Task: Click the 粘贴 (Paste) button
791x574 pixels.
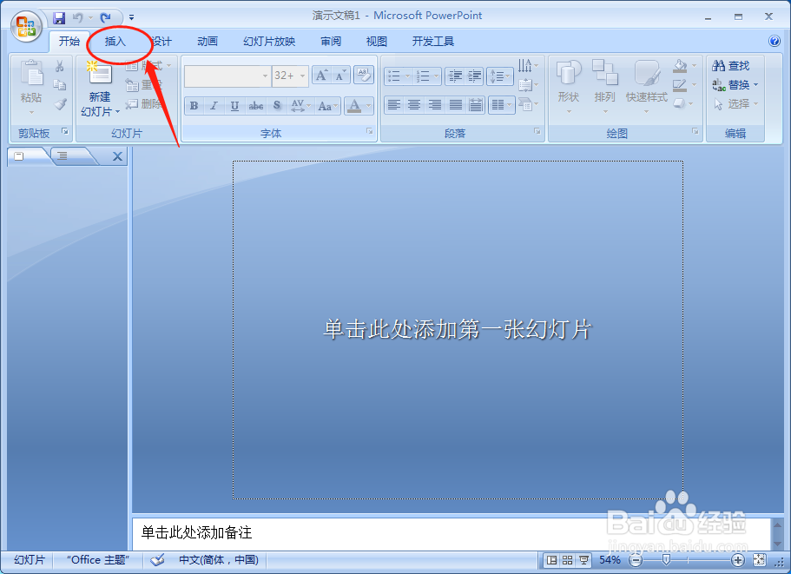Action: click(x=30, y=82)
